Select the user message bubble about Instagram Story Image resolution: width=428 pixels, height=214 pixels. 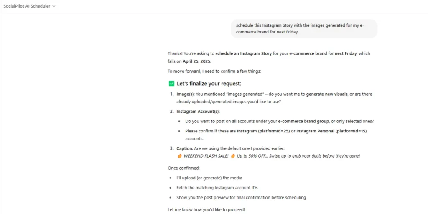coord(304,29)
